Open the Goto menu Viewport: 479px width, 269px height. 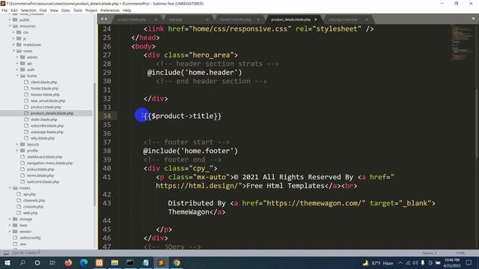(66, 10)
